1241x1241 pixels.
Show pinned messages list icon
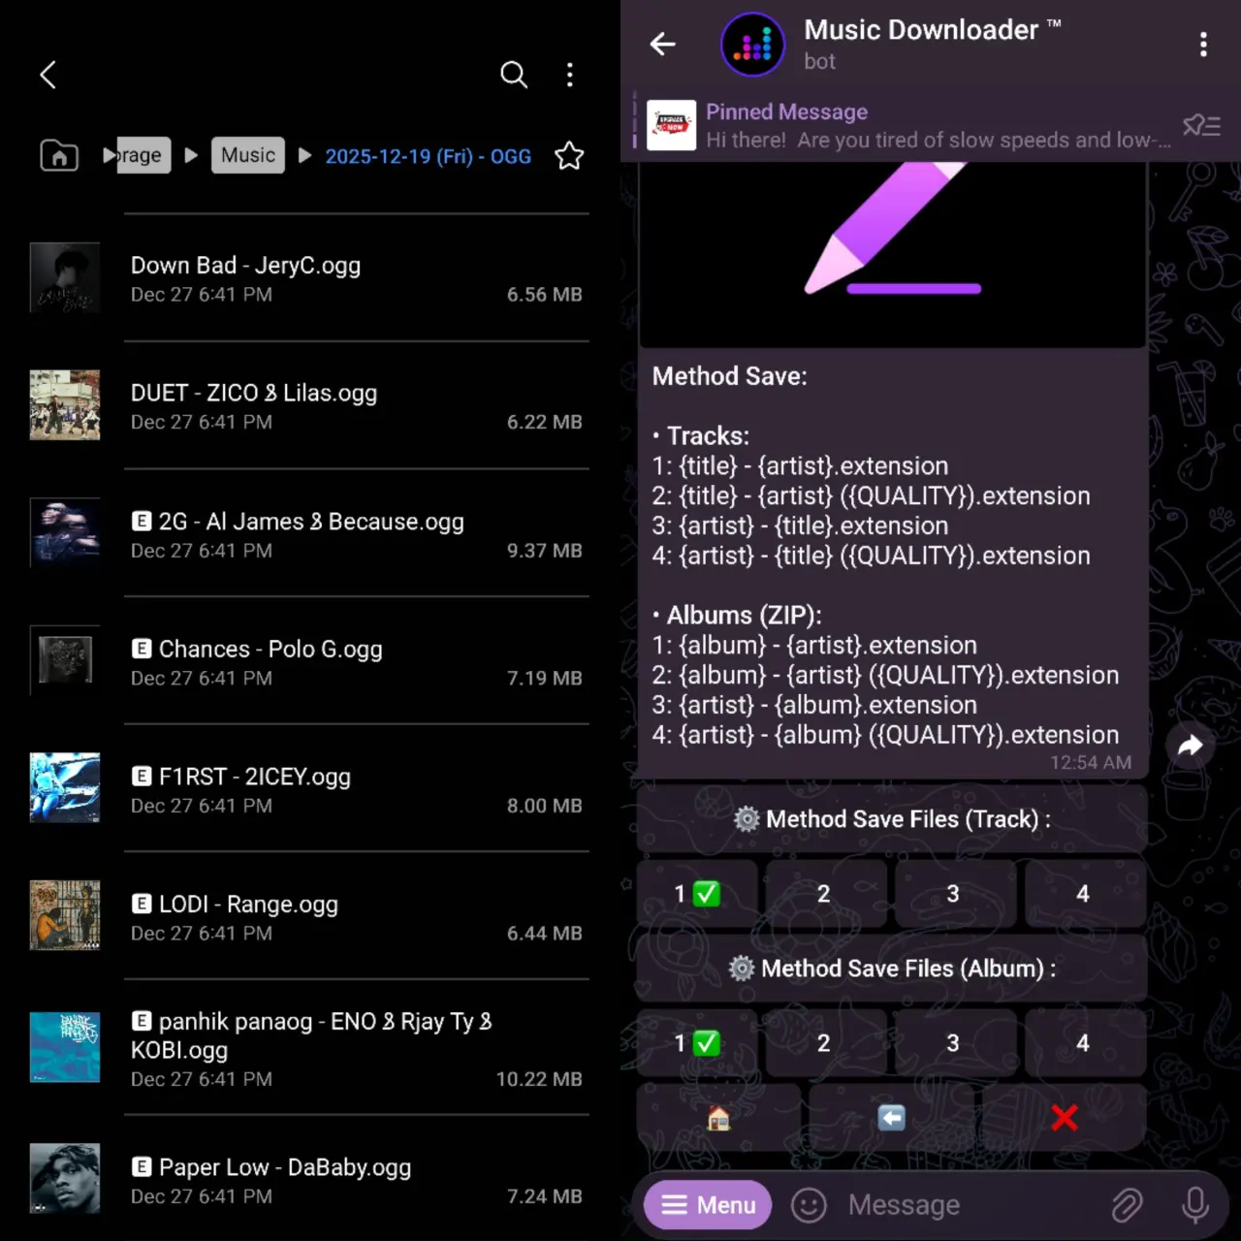pos(1201,125)
